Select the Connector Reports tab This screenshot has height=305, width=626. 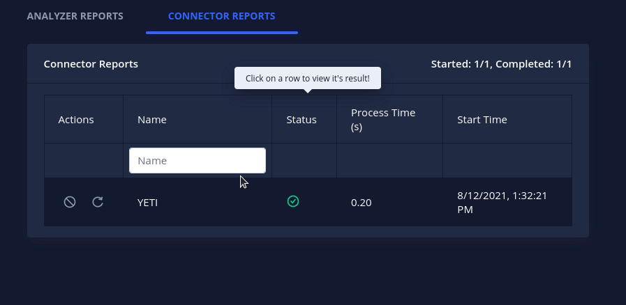click(221, 16)
